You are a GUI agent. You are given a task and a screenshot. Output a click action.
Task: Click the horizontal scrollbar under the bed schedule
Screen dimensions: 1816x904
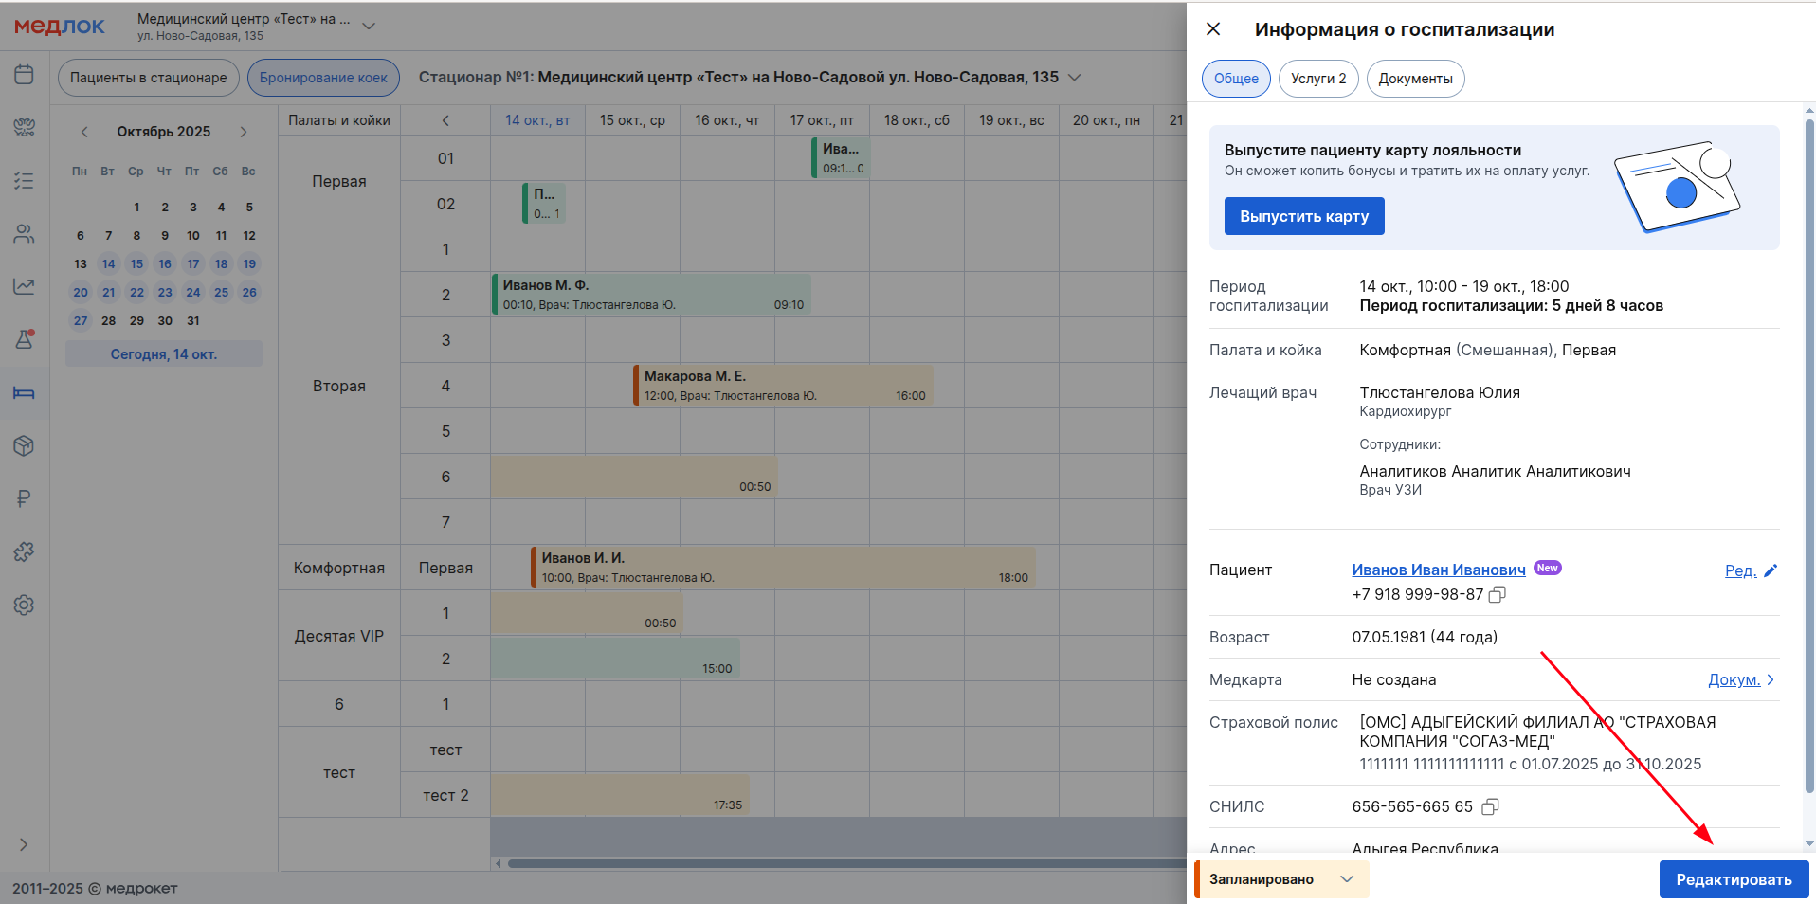coord(844,863)
